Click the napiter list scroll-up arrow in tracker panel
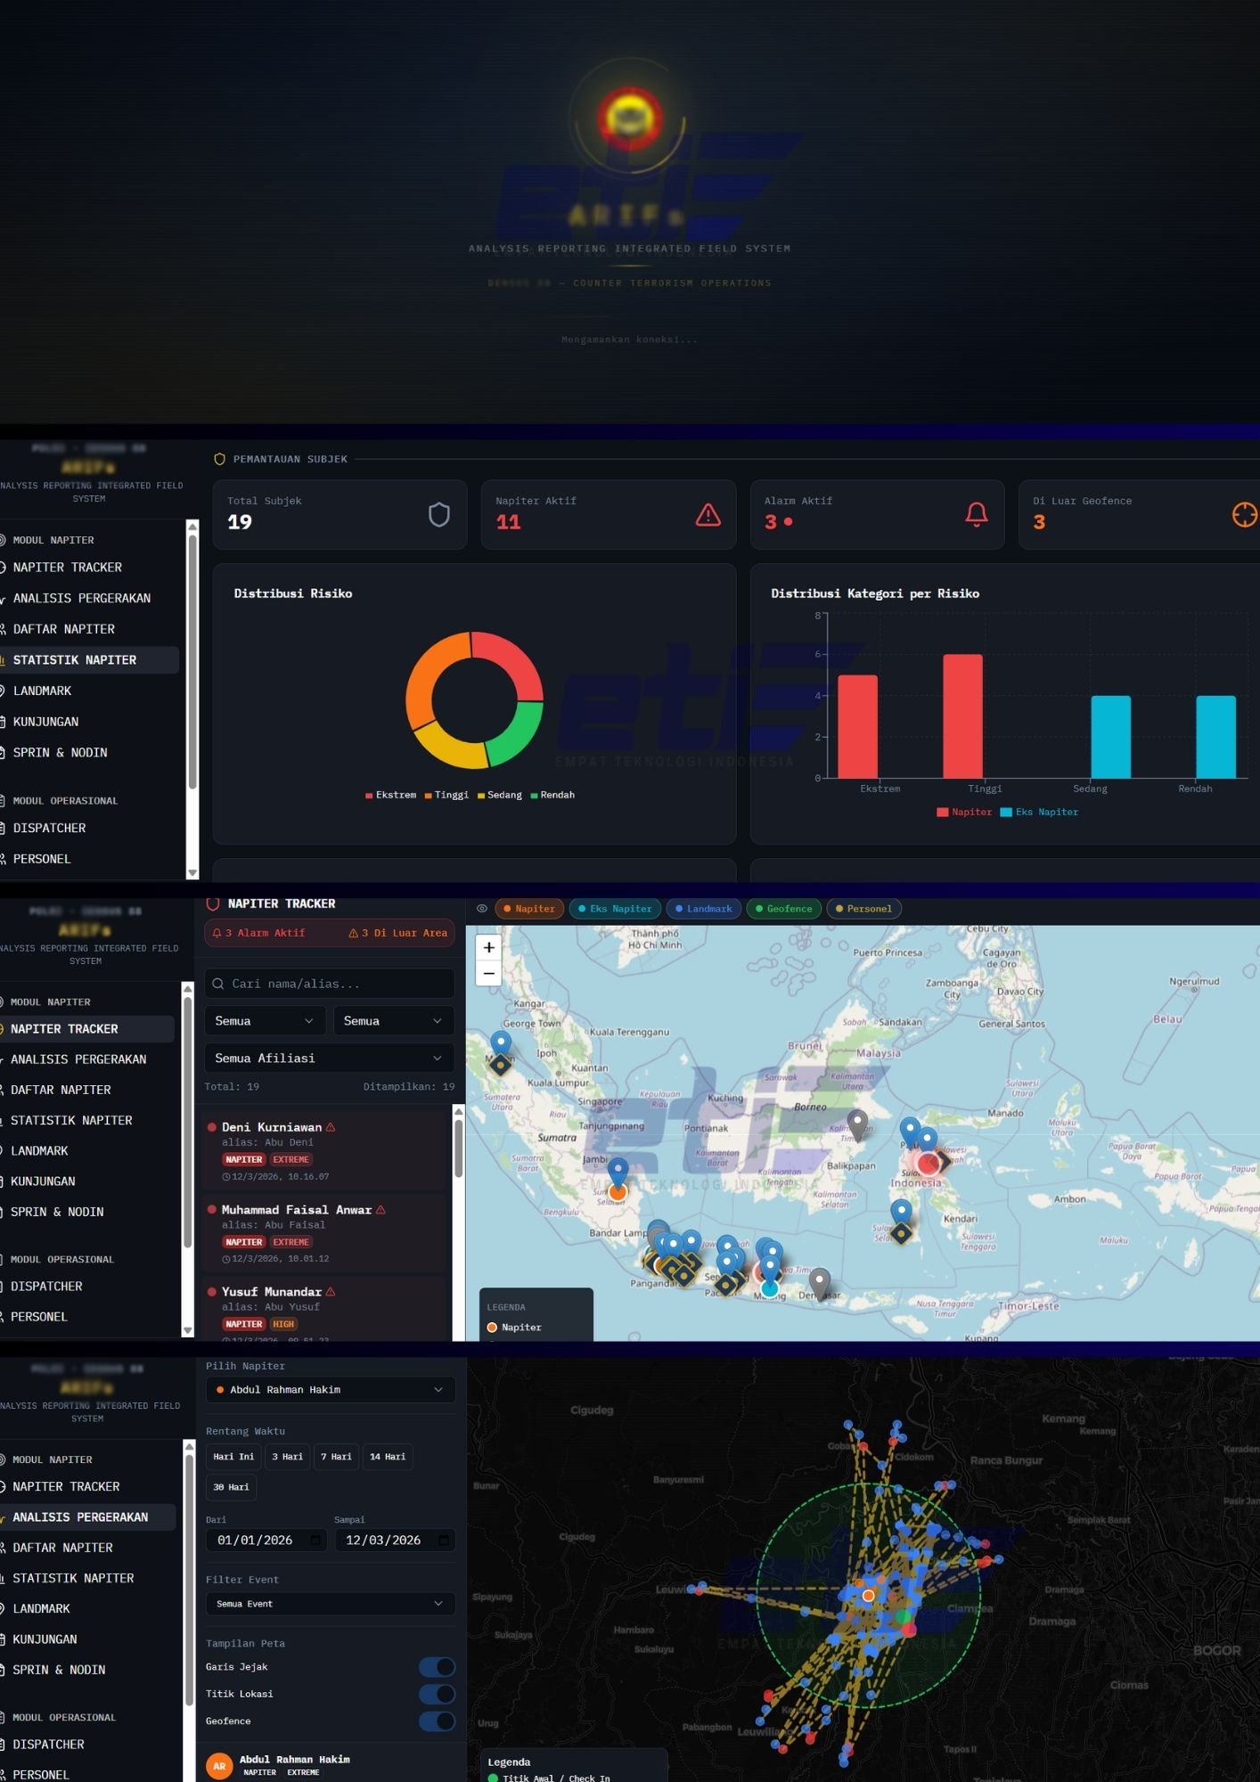 tap(459, 1112)
